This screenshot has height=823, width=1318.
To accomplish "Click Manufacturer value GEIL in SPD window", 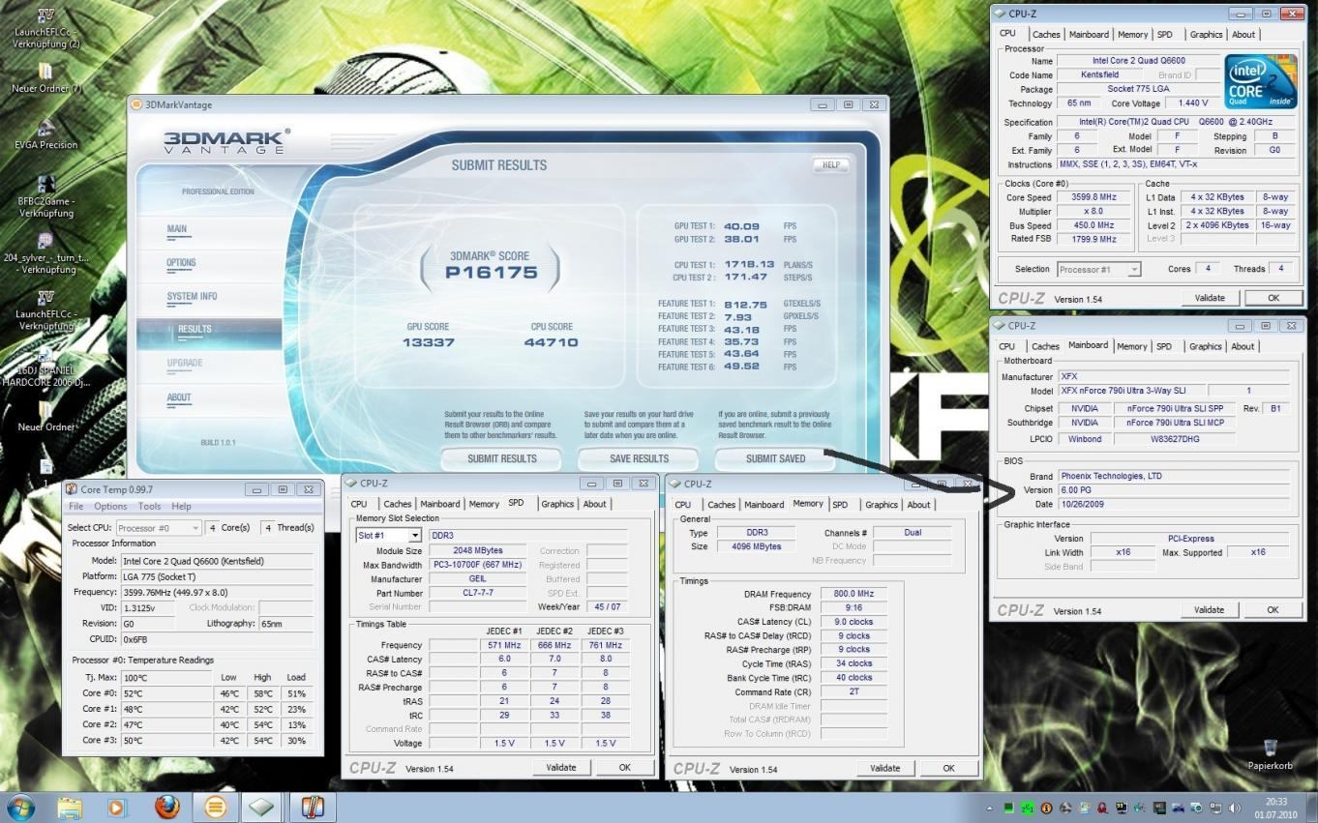I will tap(480, 579).
